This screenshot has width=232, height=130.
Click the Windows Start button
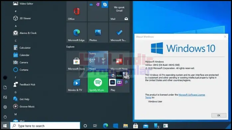click(5, 126)
